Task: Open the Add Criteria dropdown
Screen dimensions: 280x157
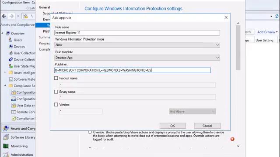Action: 267,32
